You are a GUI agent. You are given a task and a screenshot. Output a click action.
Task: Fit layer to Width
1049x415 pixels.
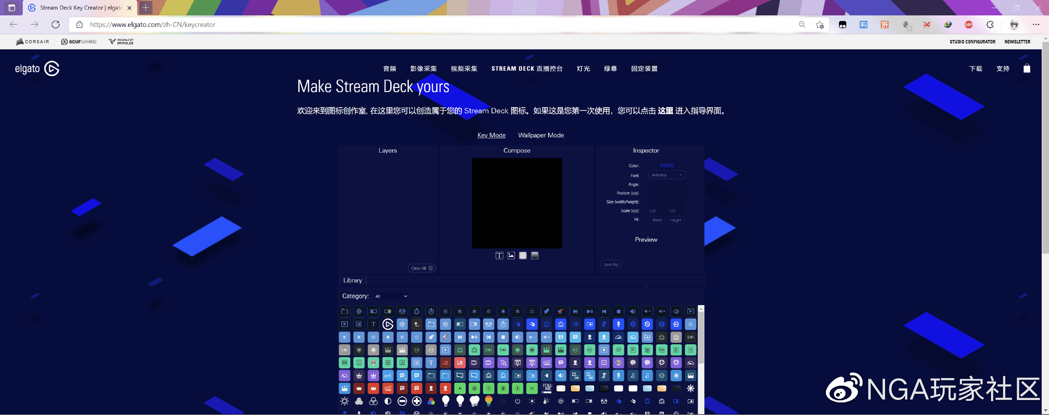point(657,220)
